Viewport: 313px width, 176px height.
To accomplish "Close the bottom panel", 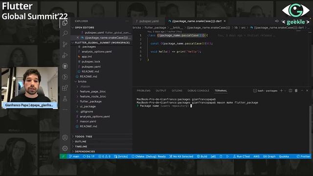I will tap(307, 90).
